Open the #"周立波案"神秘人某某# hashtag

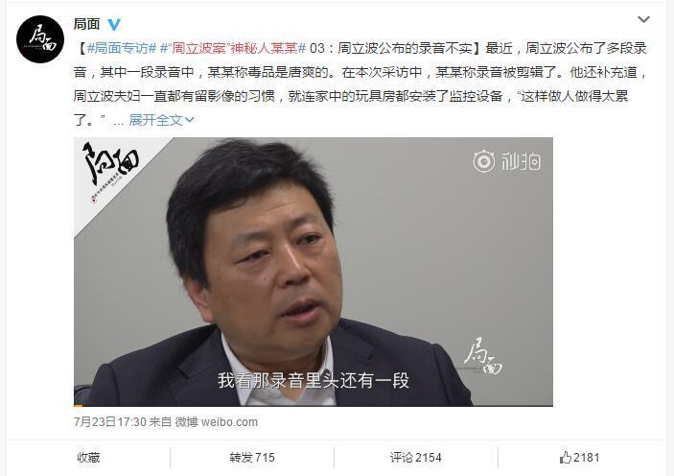coord(233,48)
